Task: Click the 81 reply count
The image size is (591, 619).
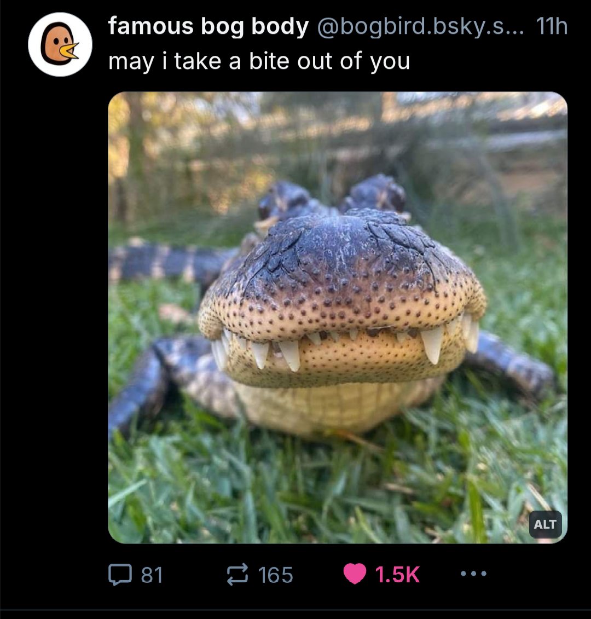Action: (152, 575)
